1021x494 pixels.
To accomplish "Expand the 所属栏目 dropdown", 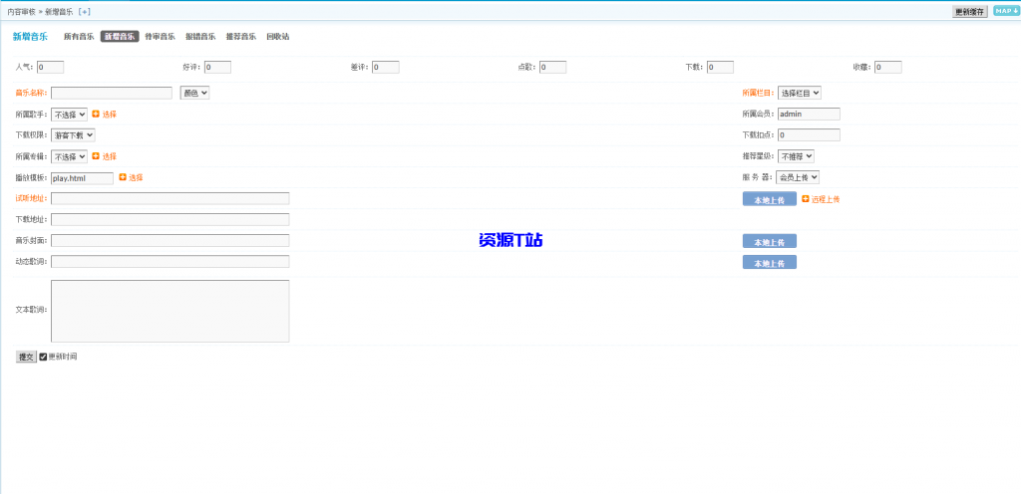I will pos(799,93).
